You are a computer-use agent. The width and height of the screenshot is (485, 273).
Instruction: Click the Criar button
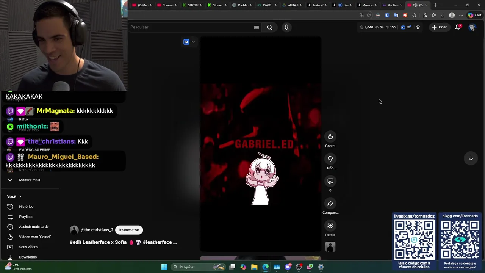click(439, 27)
